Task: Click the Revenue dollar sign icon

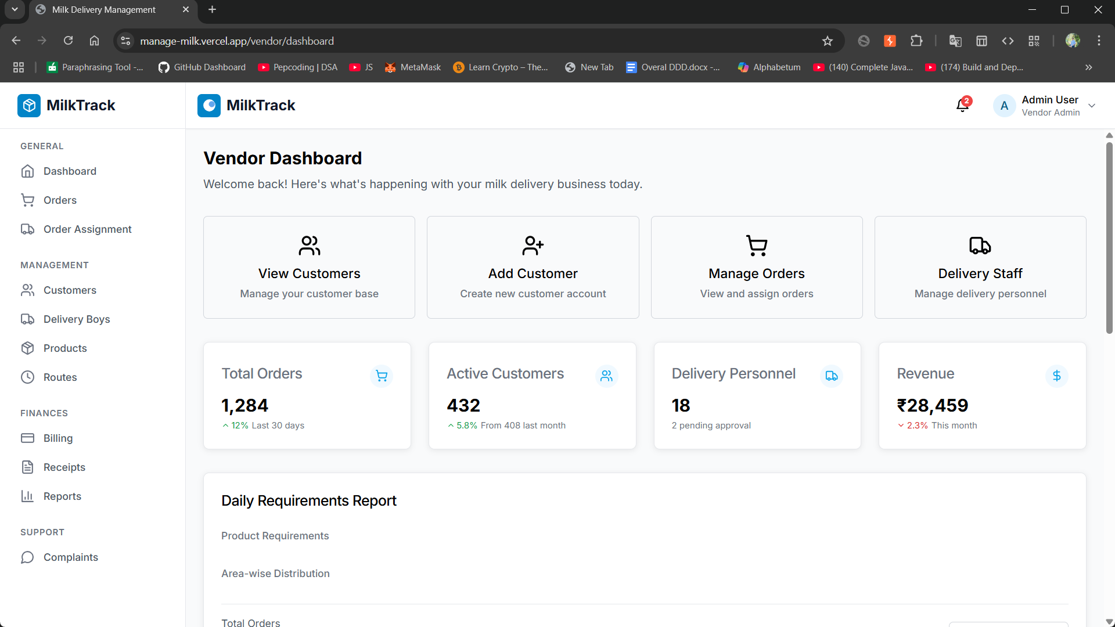Action: pos(1056,376)
